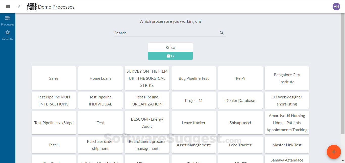Open the hamburger menu icon
The image size is (345, 163).
(x=8, y=7)
